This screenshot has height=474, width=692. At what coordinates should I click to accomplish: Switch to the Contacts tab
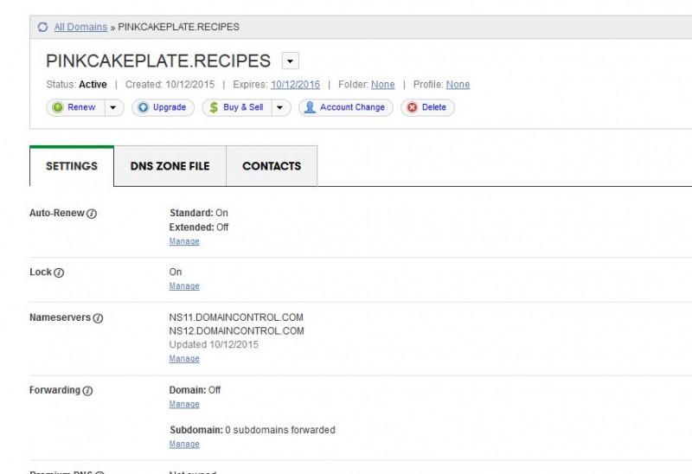272,166
